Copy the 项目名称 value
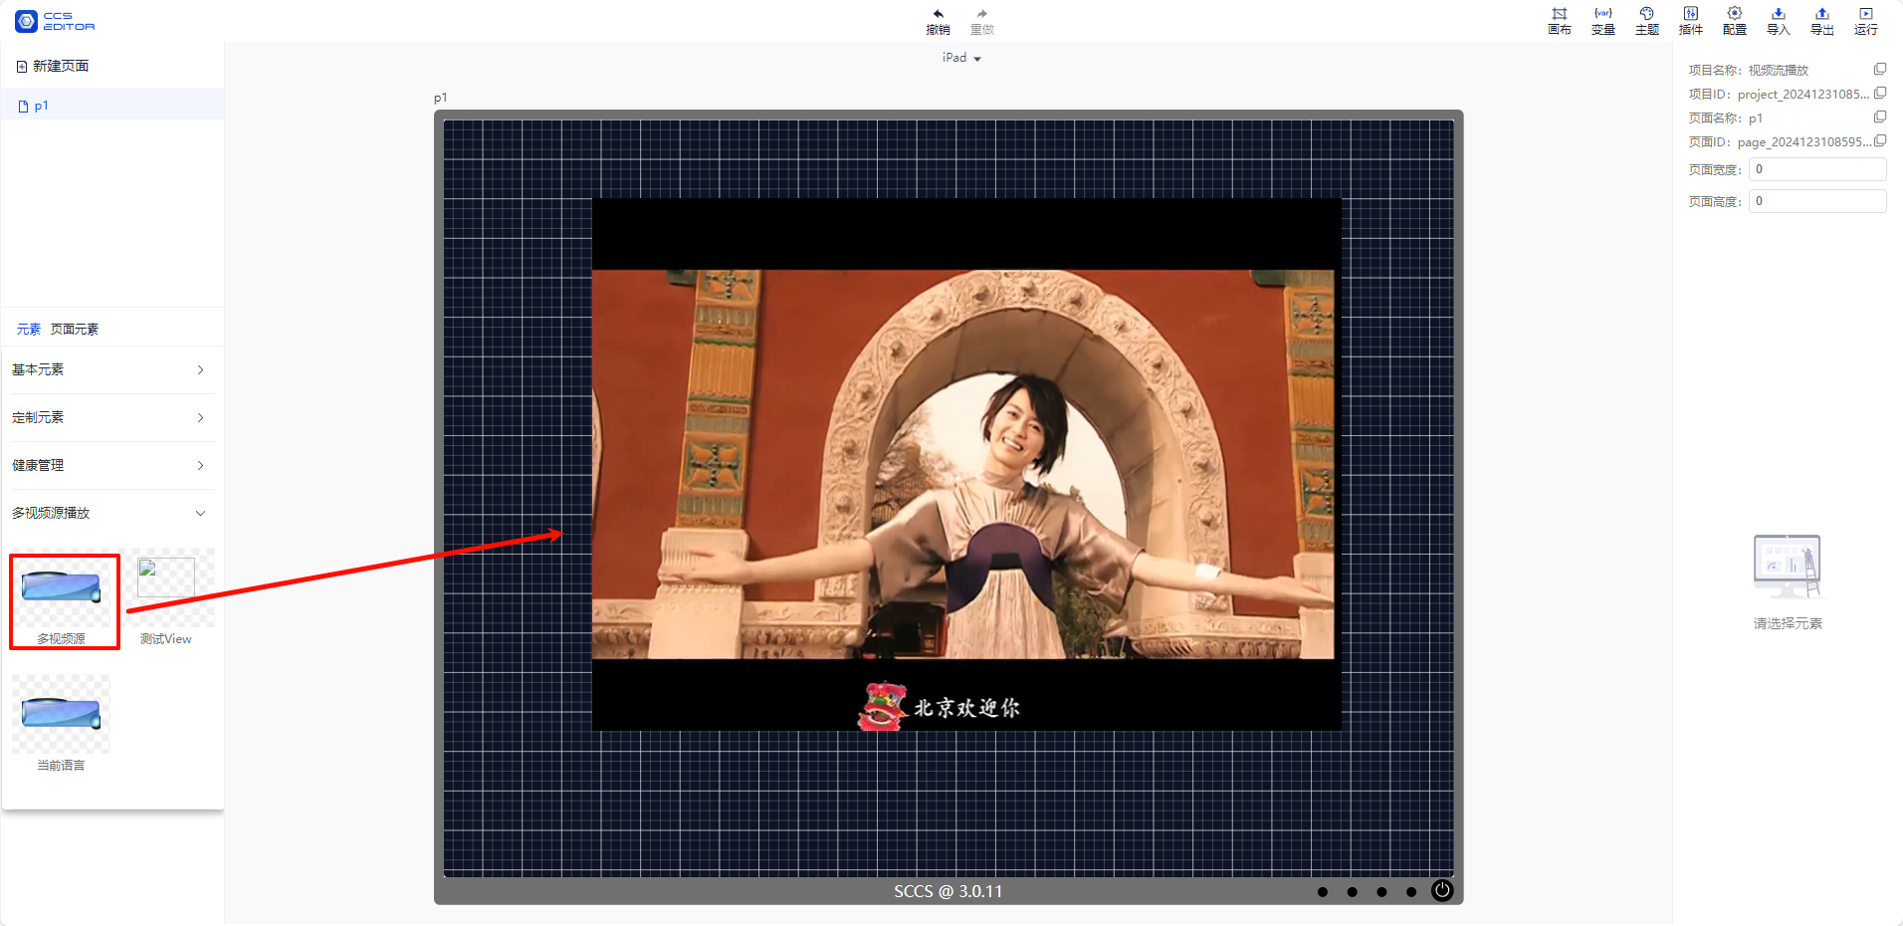 [x=1880, y=69]
